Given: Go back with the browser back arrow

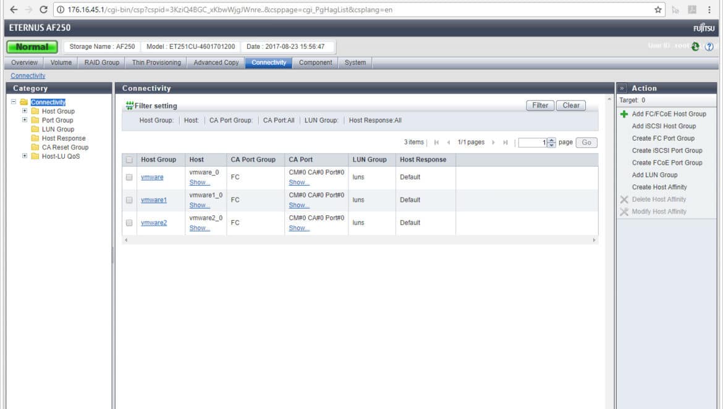Looking at the screenshot, I should [14, 10].
